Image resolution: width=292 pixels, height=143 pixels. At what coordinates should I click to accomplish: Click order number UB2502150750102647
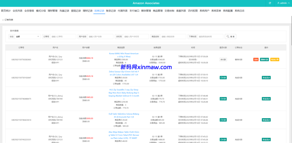point(21,78)
